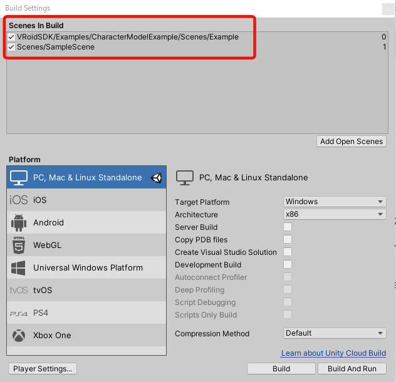Toggle the Deep Profiling checkbox
Image resolution: width=396 pixels, height=382 pixels.
click(288, 289)
